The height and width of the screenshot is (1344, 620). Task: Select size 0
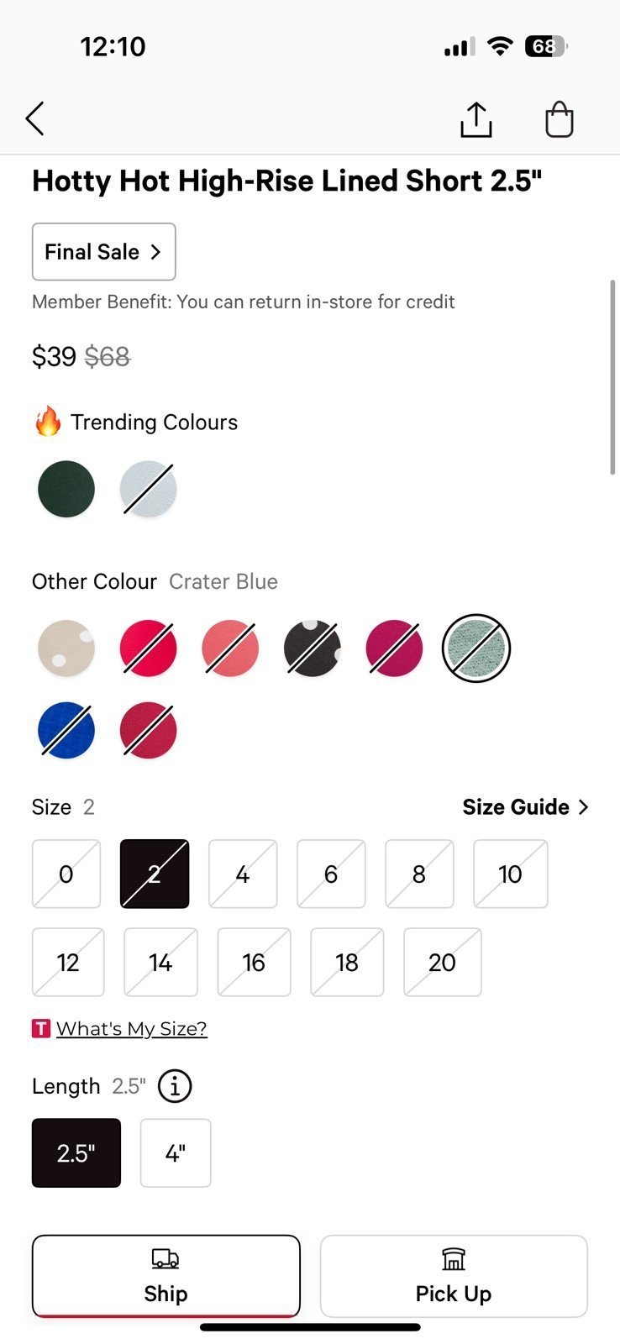(x=66, y=874)
